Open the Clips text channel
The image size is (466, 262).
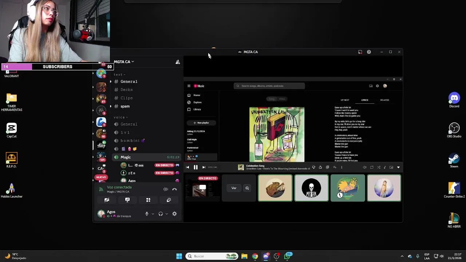(x=146, y=98)
